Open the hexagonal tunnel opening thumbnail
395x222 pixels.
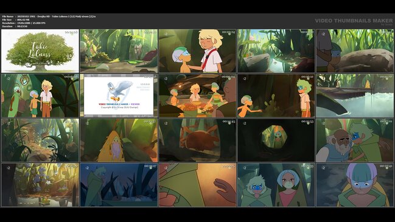point(276,140)
